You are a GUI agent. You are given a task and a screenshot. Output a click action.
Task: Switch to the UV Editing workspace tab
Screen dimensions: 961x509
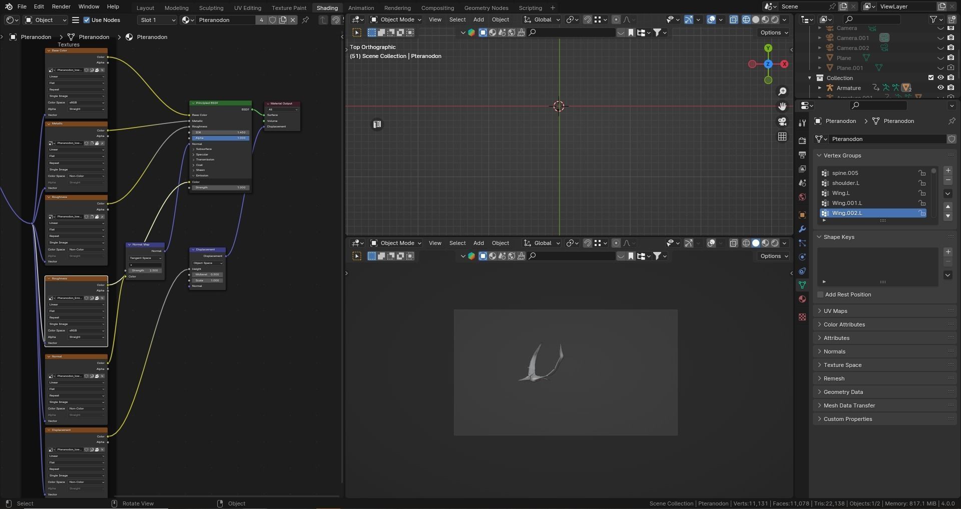tap(248, 8)
